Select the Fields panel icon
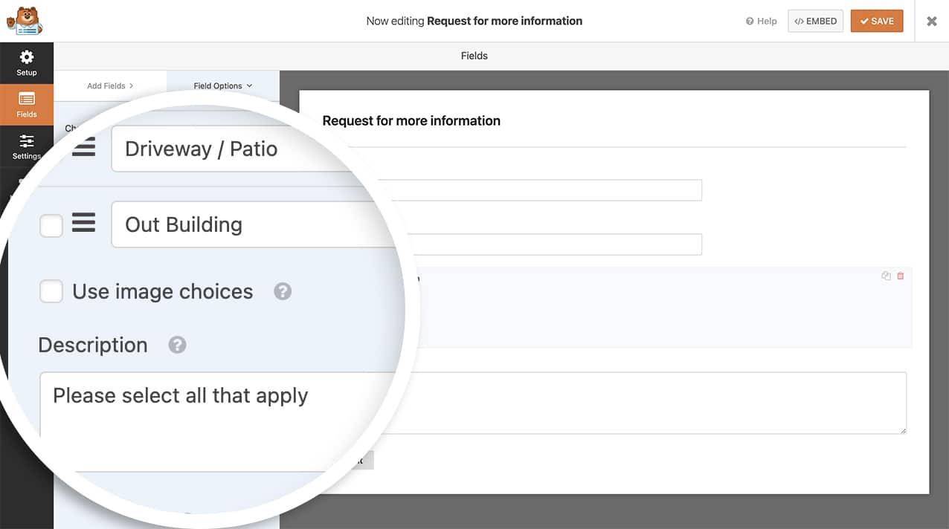The width and height of the screenshot is (949, 529). pyautogui.click(x=27, y=103)
